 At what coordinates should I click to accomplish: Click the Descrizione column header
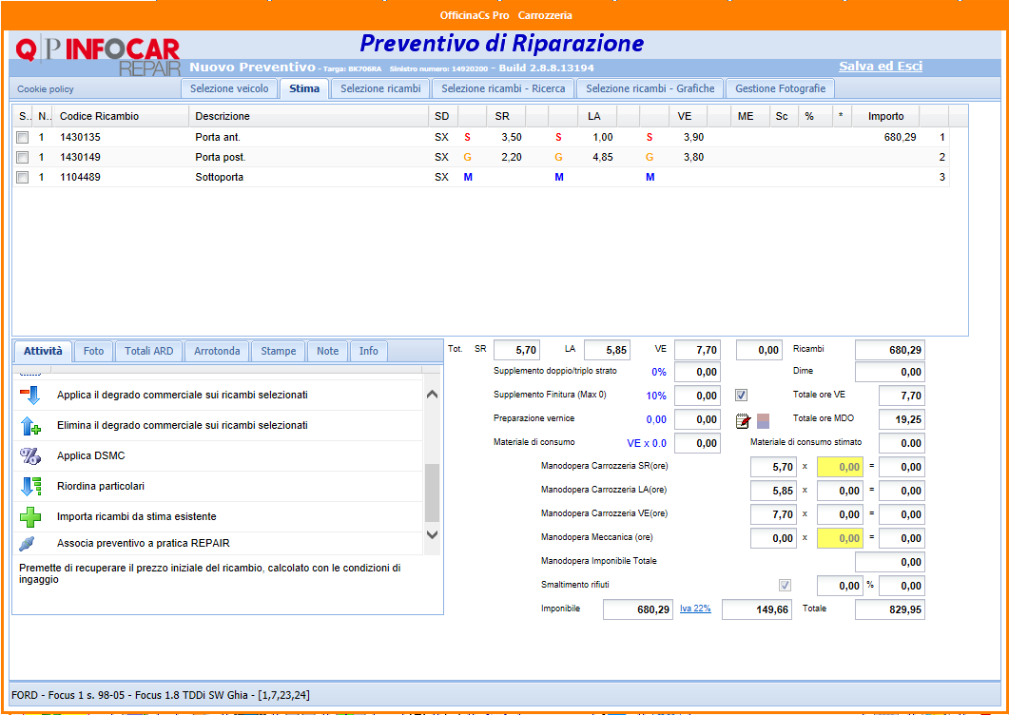click(309, 117)
